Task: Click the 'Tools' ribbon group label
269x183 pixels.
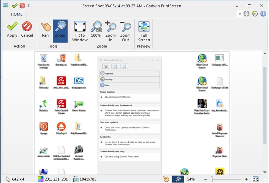Action: [53, 46]
